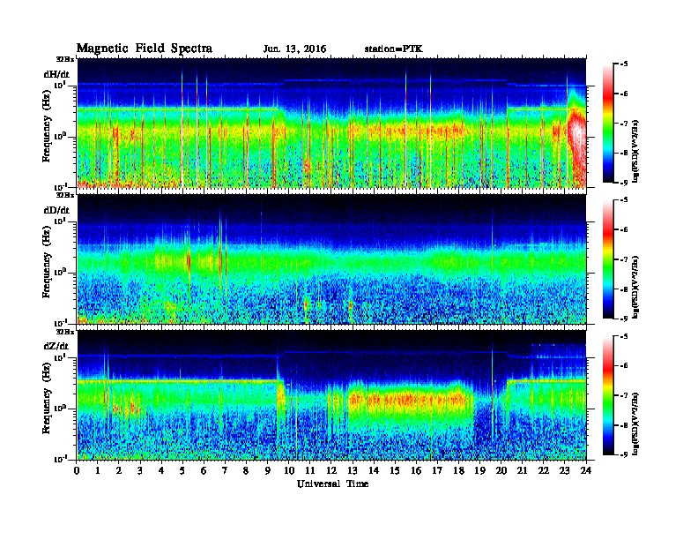
Task: Click inside the dH/dt spectrogram plot
Action: pos(331,123)
